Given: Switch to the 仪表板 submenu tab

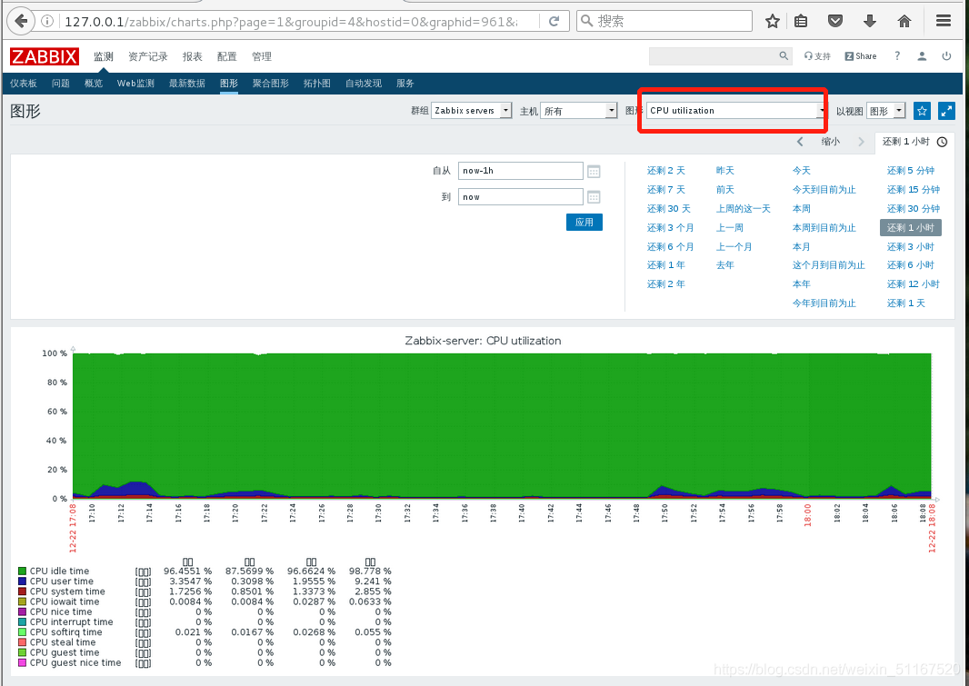Looking at the screenshot, I should pos(24,84).
